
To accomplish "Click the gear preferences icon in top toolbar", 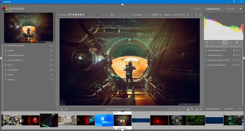I will pos(201,15).
